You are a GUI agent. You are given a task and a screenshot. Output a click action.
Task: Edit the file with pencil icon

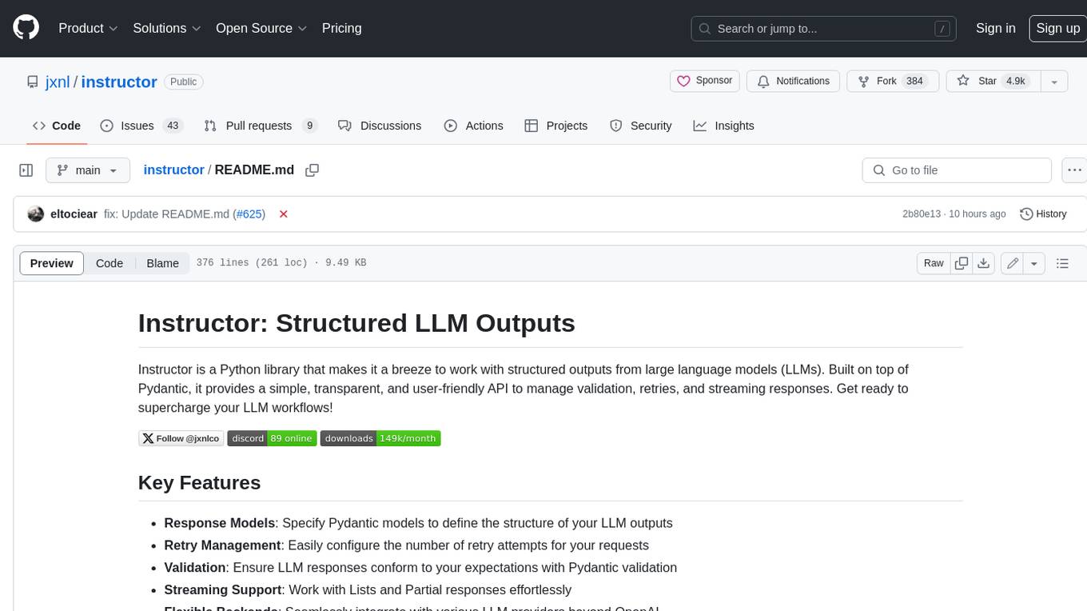[1013, 263]
